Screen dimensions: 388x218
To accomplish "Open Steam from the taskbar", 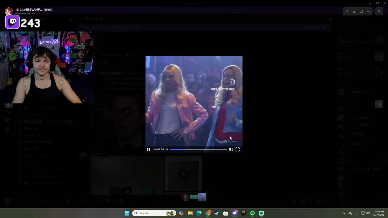I will pyautogui.click(x=217, y=213).
